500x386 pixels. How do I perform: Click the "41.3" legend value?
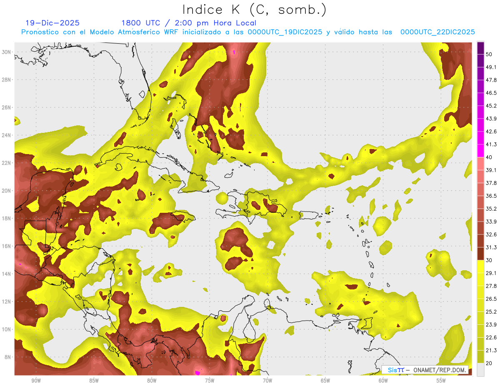coord(491,144)
